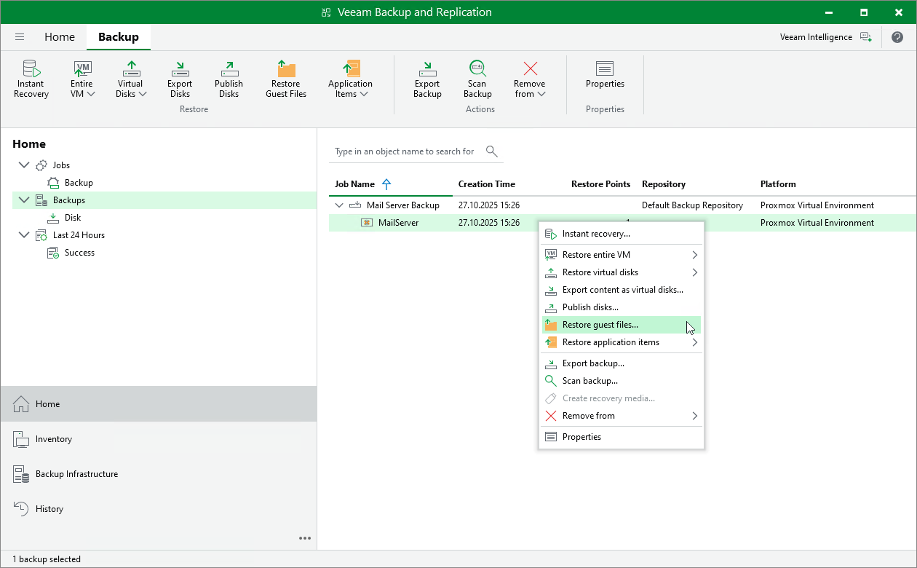This screenshot has height=568, width=917.
Task: Click Export Backup in the ribbon
Action: (427, 79)
